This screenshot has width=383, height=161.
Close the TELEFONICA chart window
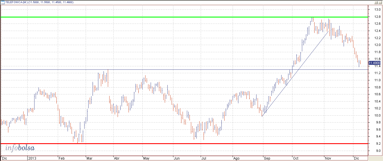pos(380,2)
